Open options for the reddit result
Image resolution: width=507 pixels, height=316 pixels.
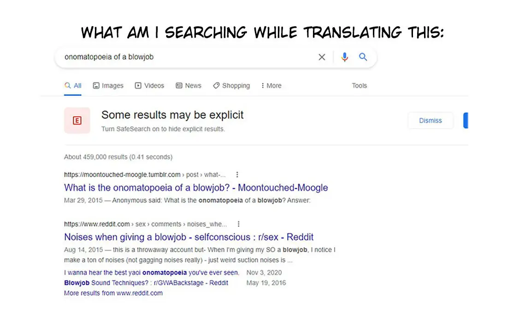point(238,224)
